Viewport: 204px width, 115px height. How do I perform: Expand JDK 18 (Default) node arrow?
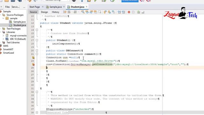4,39
